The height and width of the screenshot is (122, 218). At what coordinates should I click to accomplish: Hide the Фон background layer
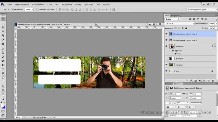[167, 71]
